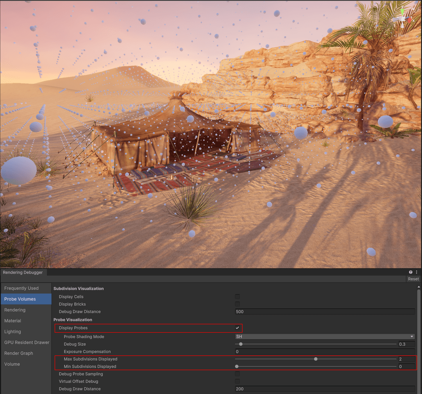Select Lighting in the debugger sidebar
The image size is (422, 394).
(x=13, y=331)
